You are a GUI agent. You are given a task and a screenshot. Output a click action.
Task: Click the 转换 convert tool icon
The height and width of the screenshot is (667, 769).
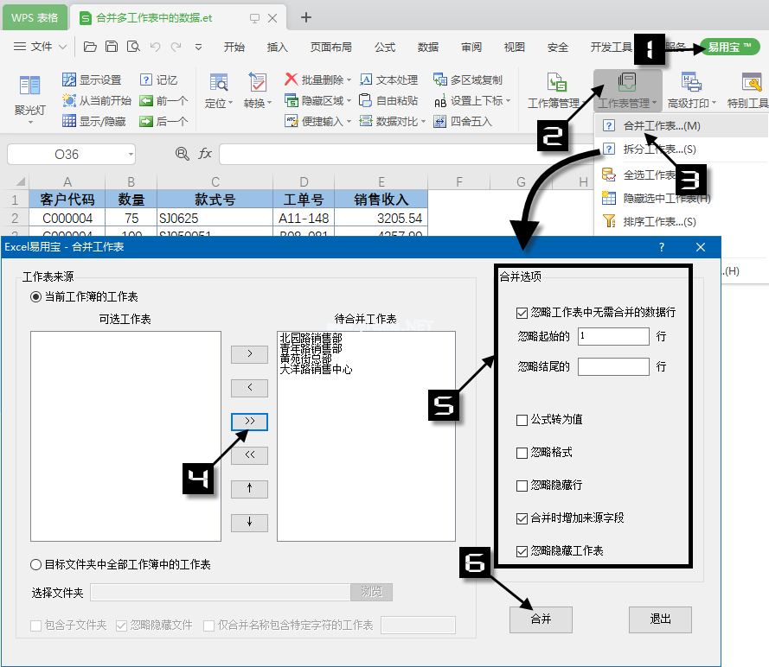257,83
